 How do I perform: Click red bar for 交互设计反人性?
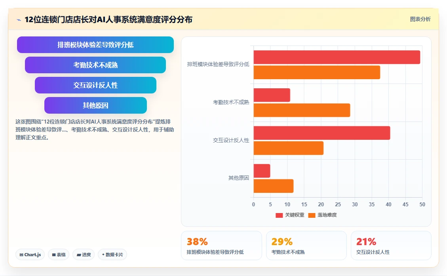click(x=322, y=133)
